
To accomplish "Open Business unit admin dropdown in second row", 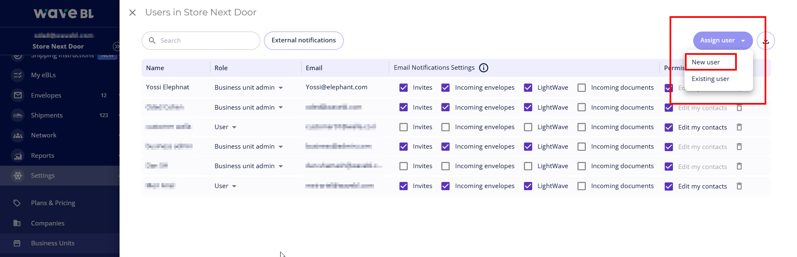I will 249,108.
